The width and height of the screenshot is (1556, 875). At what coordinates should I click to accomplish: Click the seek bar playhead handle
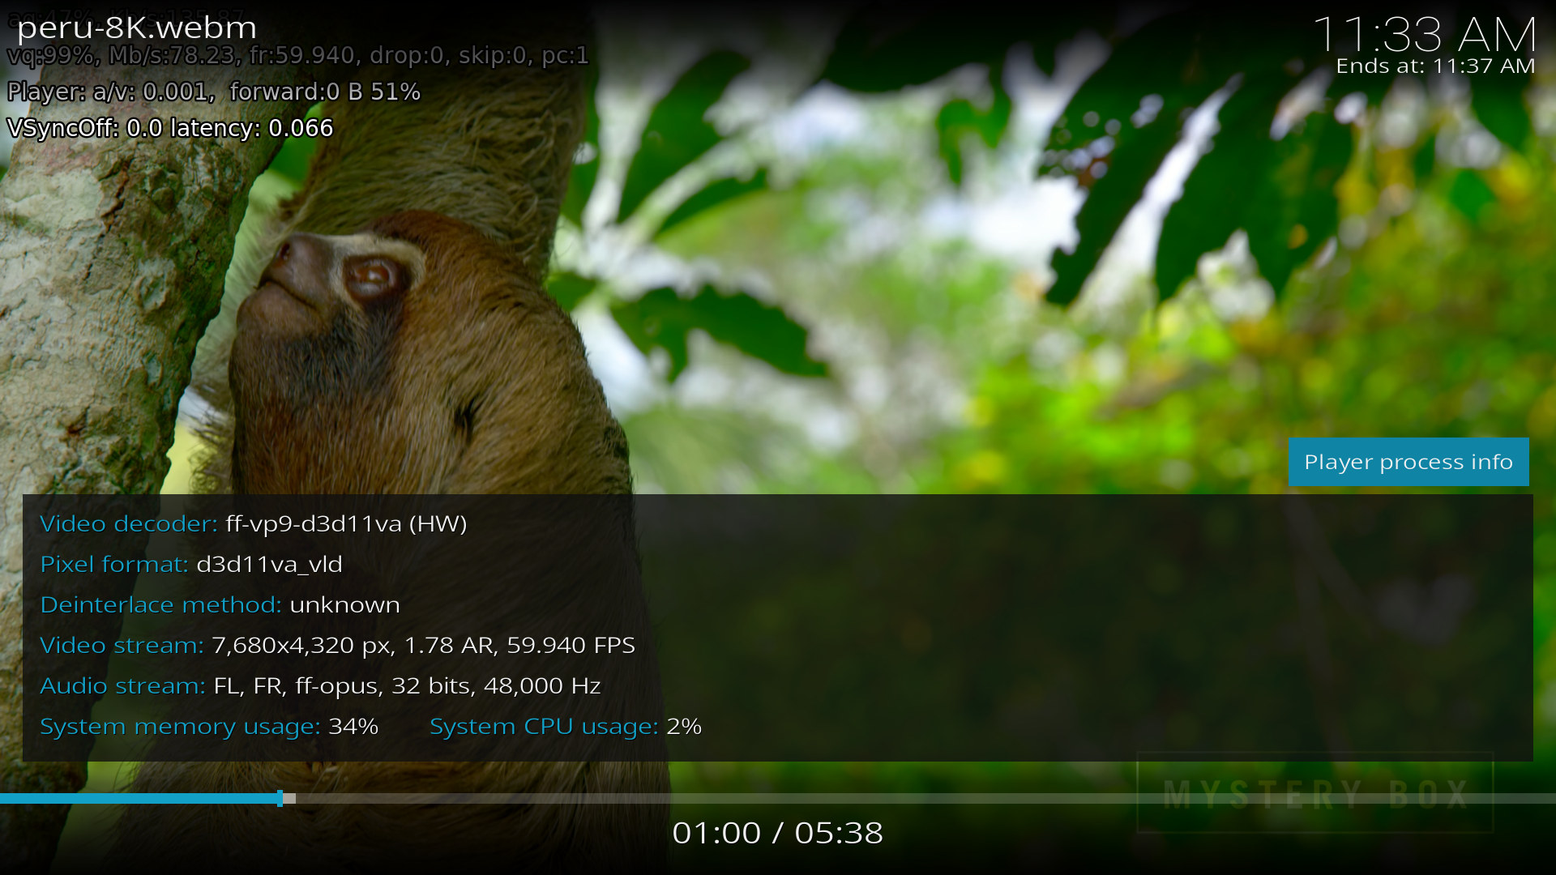pyautogui.click(x=280, y=798)
